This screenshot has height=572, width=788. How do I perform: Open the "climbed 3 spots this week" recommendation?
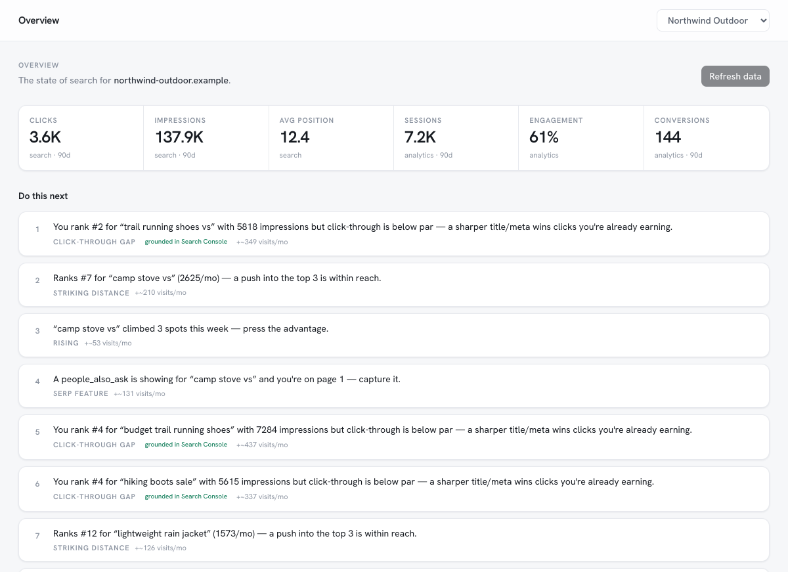394,336
